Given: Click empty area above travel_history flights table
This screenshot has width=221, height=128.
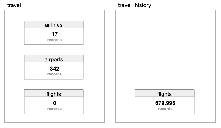Looking at the screenshot, I should coord(164,51).
